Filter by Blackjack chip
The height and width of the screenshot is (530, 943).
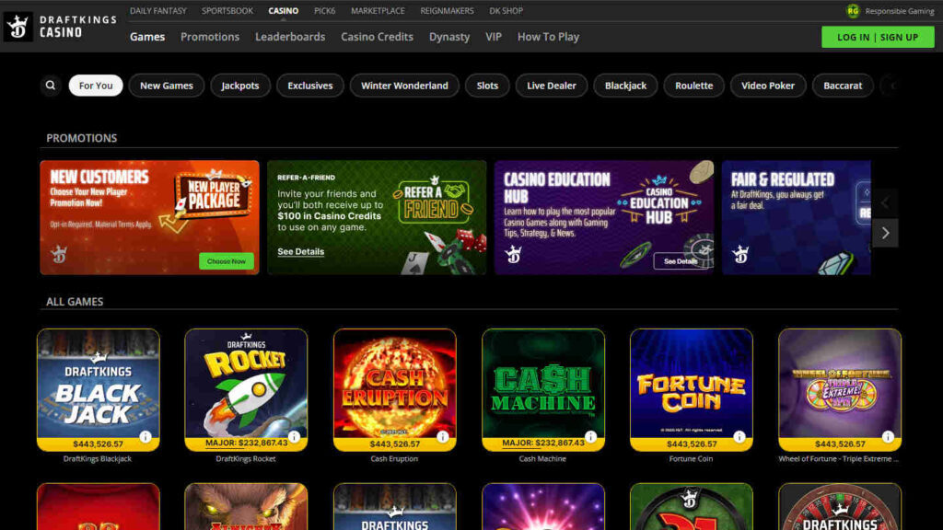625,86
